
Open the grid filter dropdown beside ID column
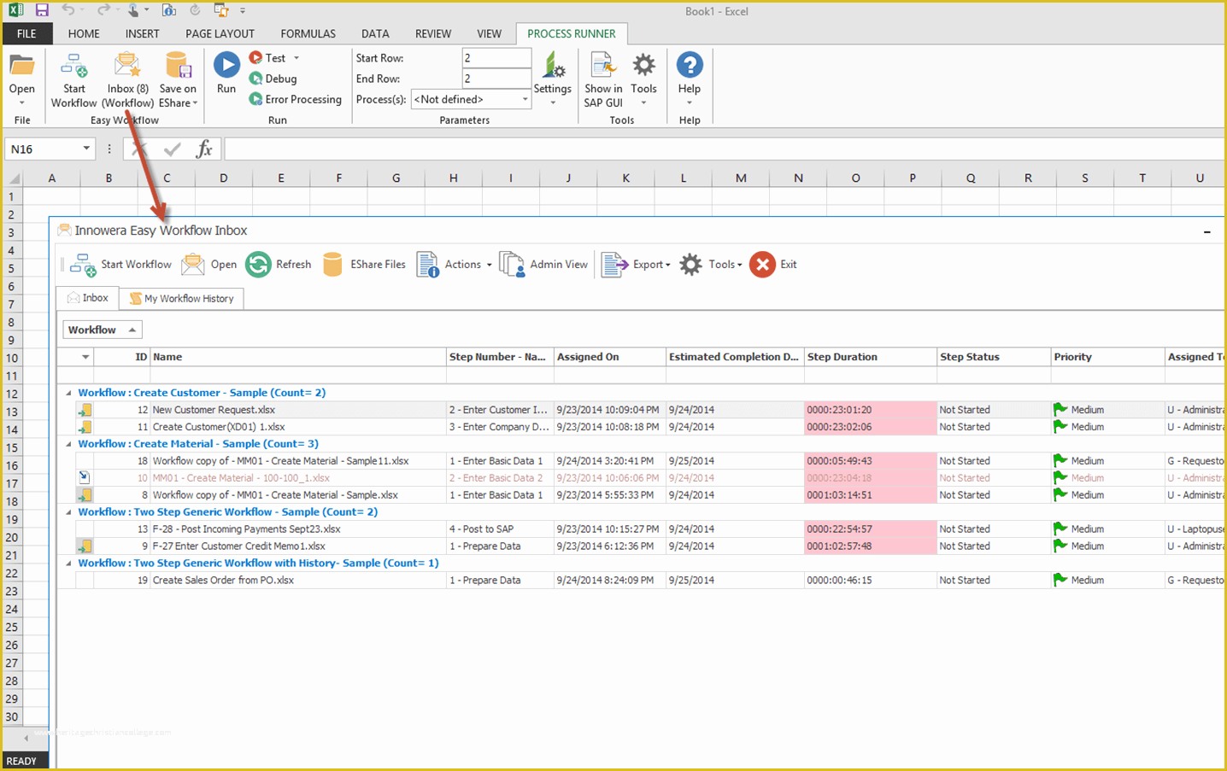[85, 357]
